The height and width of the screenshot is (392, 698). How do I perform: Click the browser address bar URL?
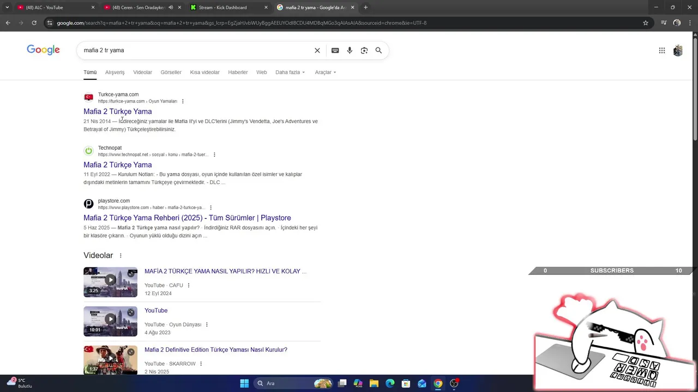click(242, 23)
